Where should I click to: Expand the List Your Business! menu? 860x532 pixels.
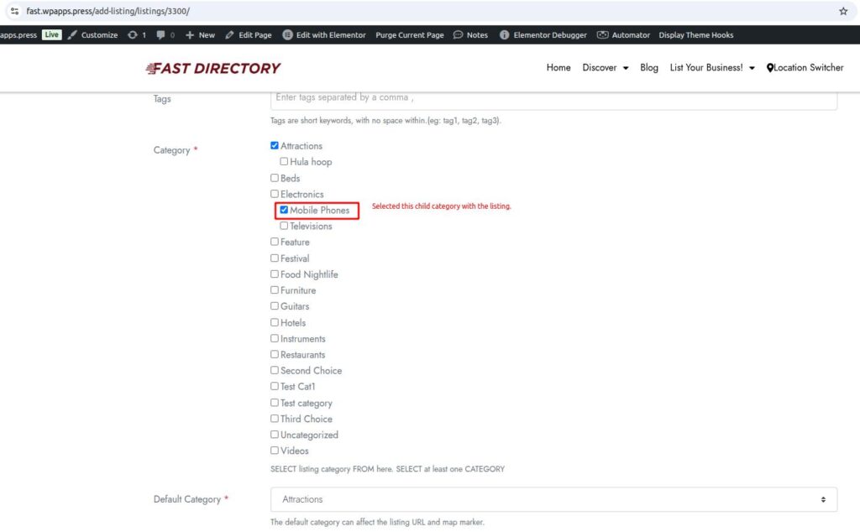[x=711, y=68]
